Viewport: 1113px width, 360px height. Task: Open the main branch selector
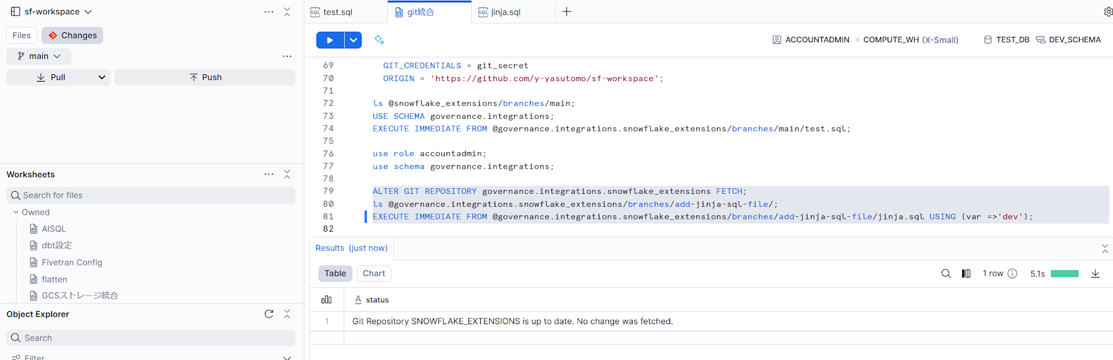coord(39,56)
